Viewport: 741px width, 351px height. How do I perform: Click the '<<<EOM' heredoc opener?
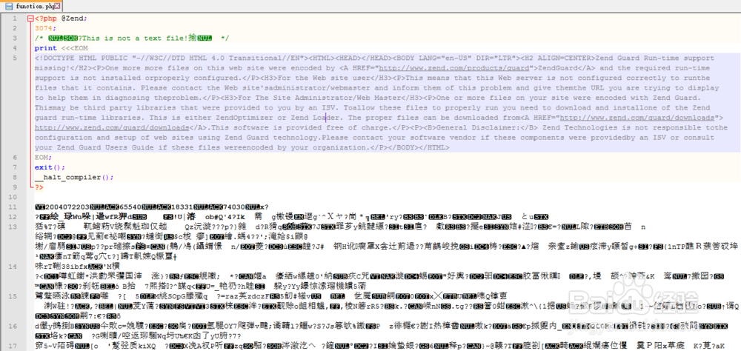pyautogui.click(x=74, y=48)
